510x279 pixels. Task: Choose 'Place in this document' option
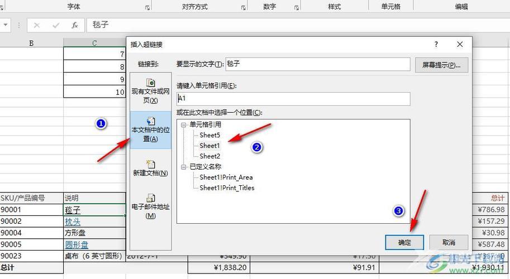[x=150, y=130]
